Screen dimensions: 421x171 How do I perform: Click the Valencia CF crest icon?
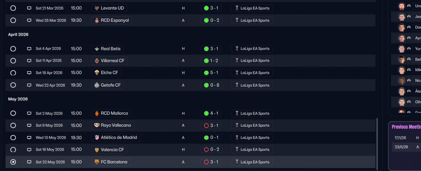click(x=97, y=150)
